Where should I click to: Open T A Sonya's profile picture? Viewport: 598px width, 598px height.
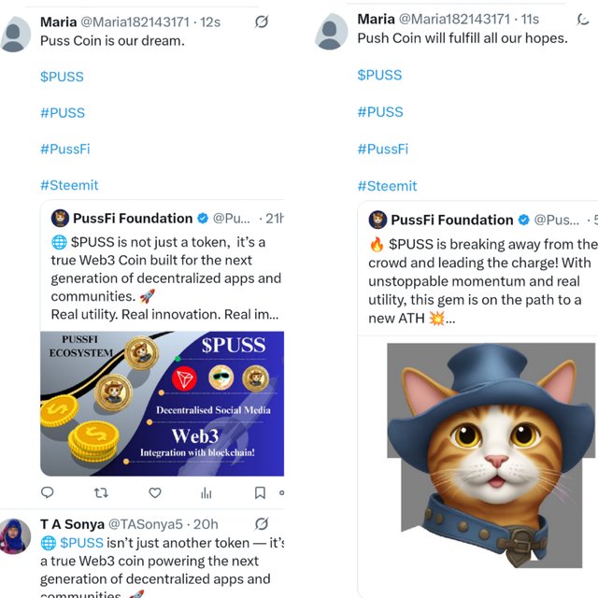(16, 536)
